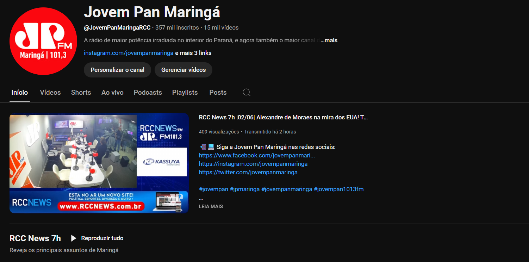Open the Twitter link in video description
Image resolution: width=529 pixels, height=262 pixels.
pyautogui.click(x=248, y=172)
